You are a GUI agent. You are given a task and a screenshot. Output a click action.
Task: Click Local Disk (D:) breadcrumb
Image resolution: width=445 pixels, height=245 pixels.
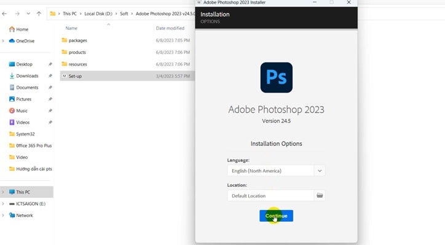98,13
